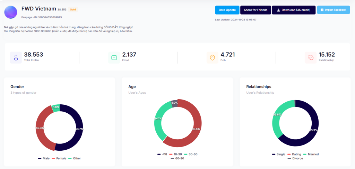This screenshot has width=355, height=169.
Task: Click the Gender chart title
Action: pos(17,87)
